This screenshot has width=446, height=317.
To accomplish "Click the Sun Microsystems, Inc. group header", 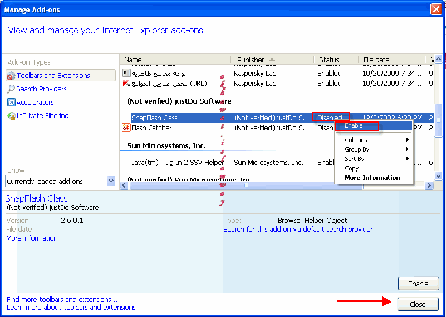I will [166, 146].
